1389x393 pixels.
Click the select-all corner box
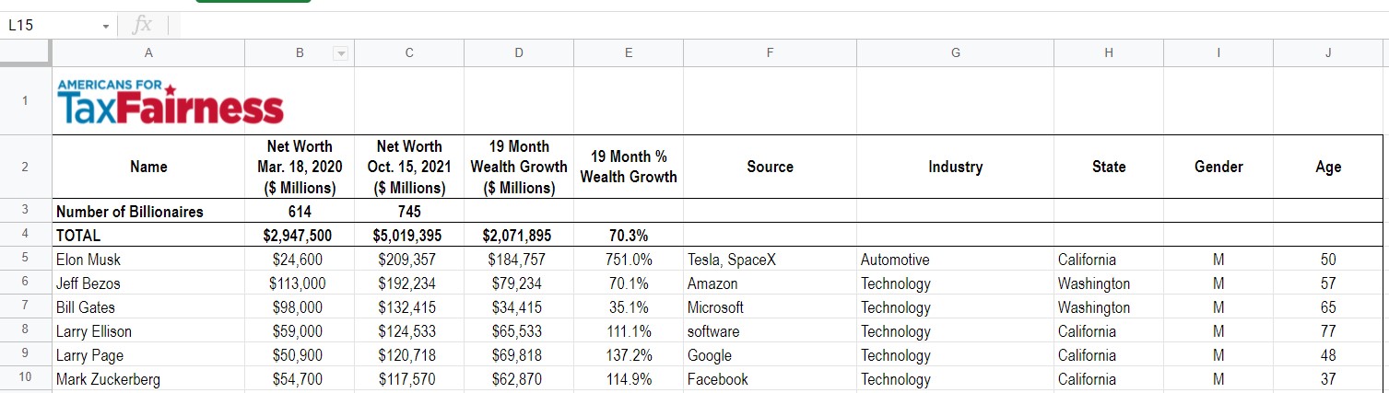point(26,53)
